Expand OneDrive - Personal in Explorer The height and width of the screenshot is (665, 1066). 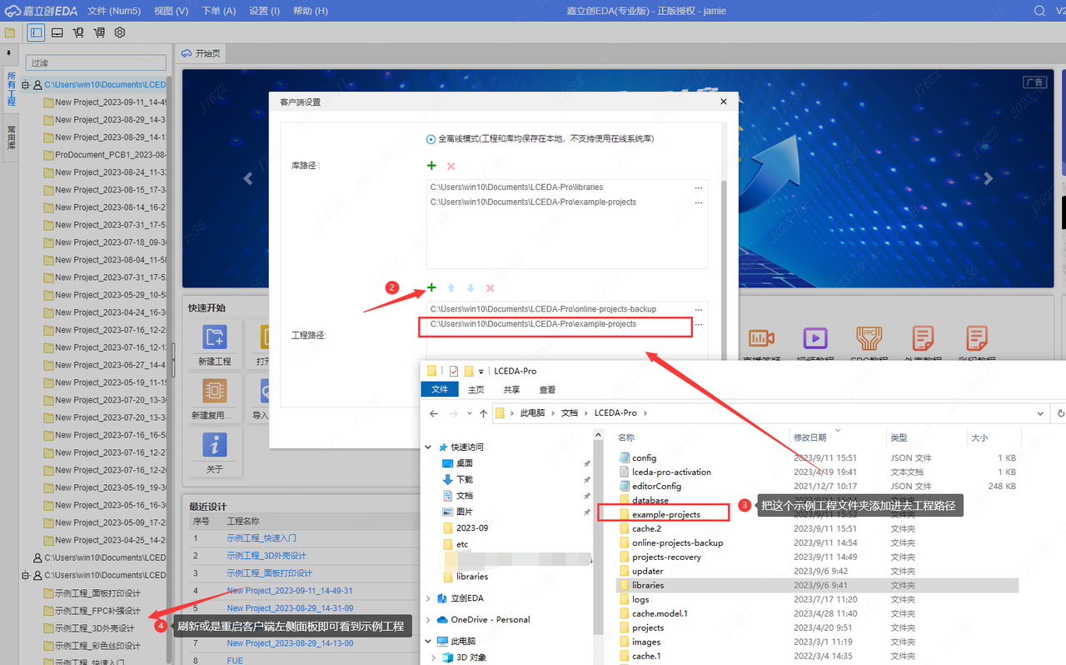click(430, 620)
